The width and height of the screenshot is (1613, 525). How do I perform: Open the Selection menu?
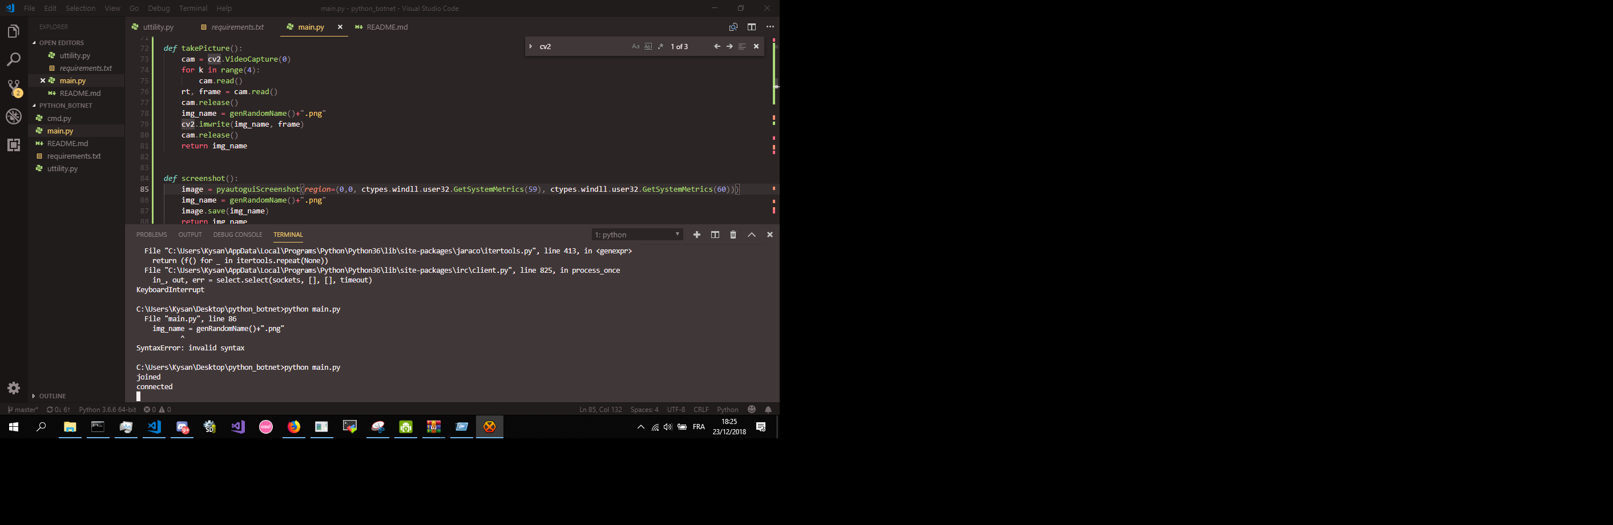tap(80, 8)
